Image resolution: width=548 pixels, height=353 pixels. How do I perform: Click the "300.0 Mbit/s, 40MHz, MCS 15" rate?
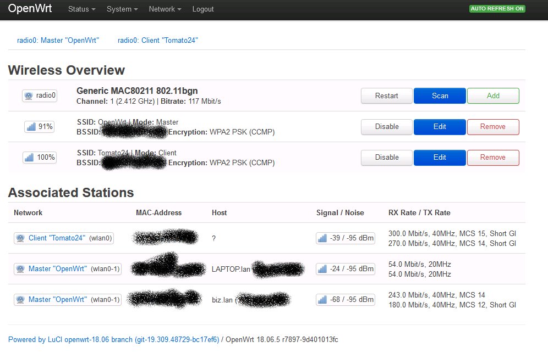click(x=436, y=233)
